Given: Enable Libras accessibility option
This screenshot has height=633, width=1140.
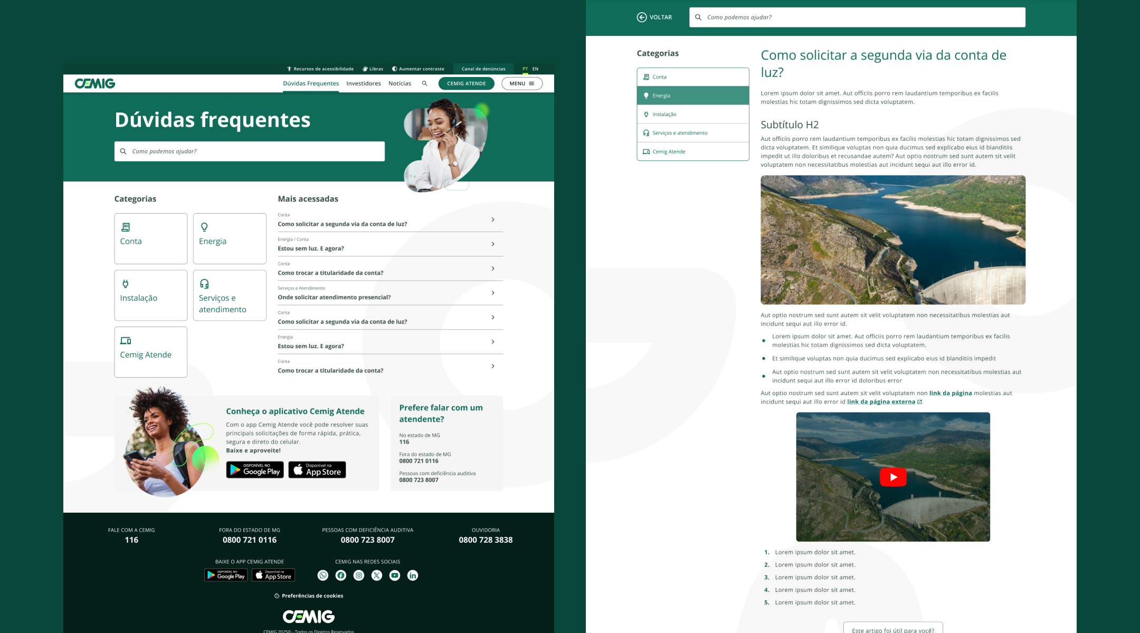Looking at the screenshot, I should (373, 69).
